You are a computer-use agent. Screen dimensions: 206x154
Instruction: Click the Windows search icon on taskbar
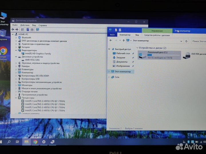pos(9,142)
